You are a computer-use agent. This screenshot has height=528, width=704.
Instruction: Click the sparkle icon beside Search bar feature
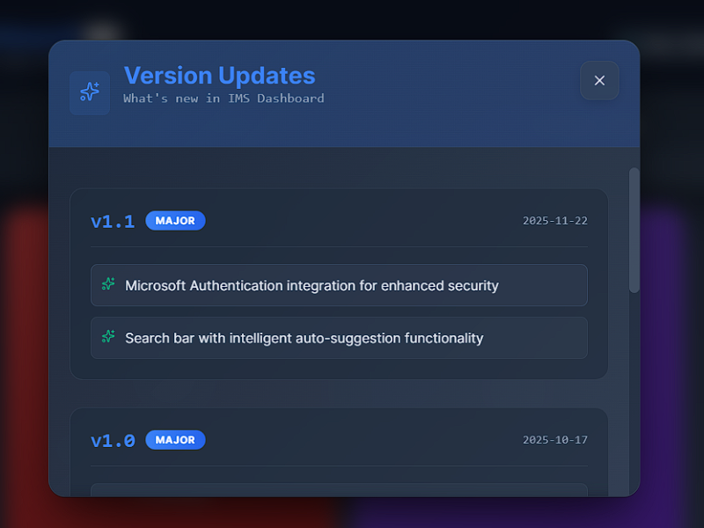(x=108, y=338)
